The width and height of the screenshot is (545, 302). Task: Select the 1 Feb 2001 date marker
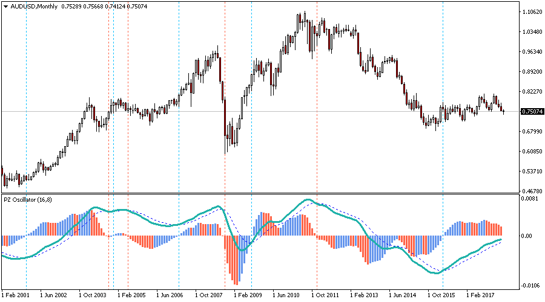(x=16, y=296)
